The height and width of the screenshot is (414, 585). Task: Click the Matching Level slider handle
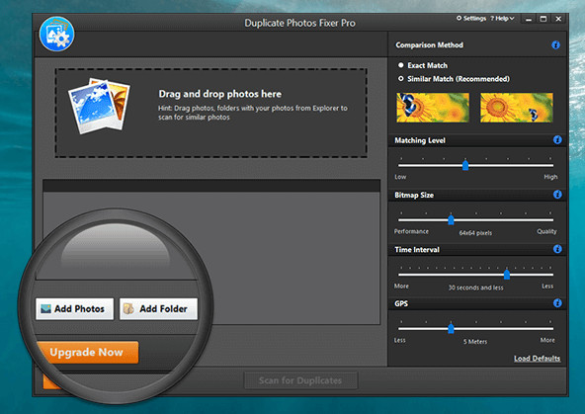click(x=465, y=164)
